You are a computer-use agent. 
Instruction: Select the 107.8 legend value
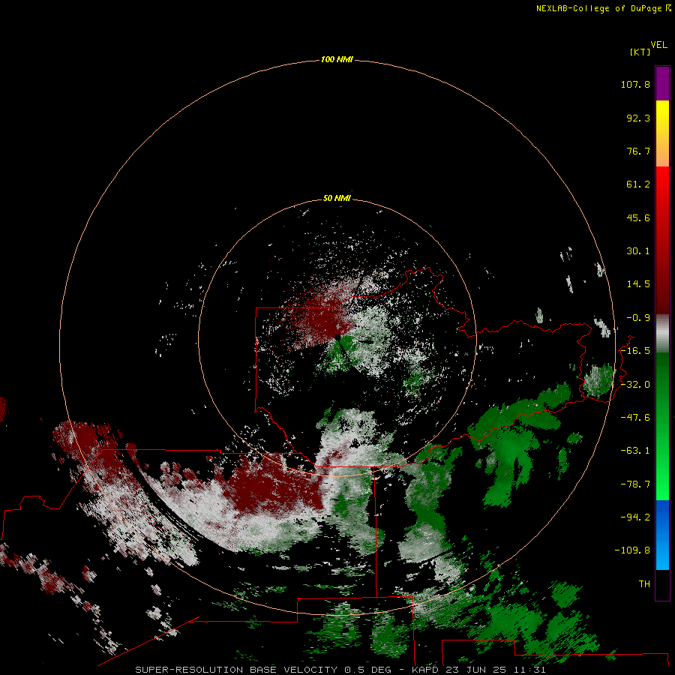click(635, 84)
